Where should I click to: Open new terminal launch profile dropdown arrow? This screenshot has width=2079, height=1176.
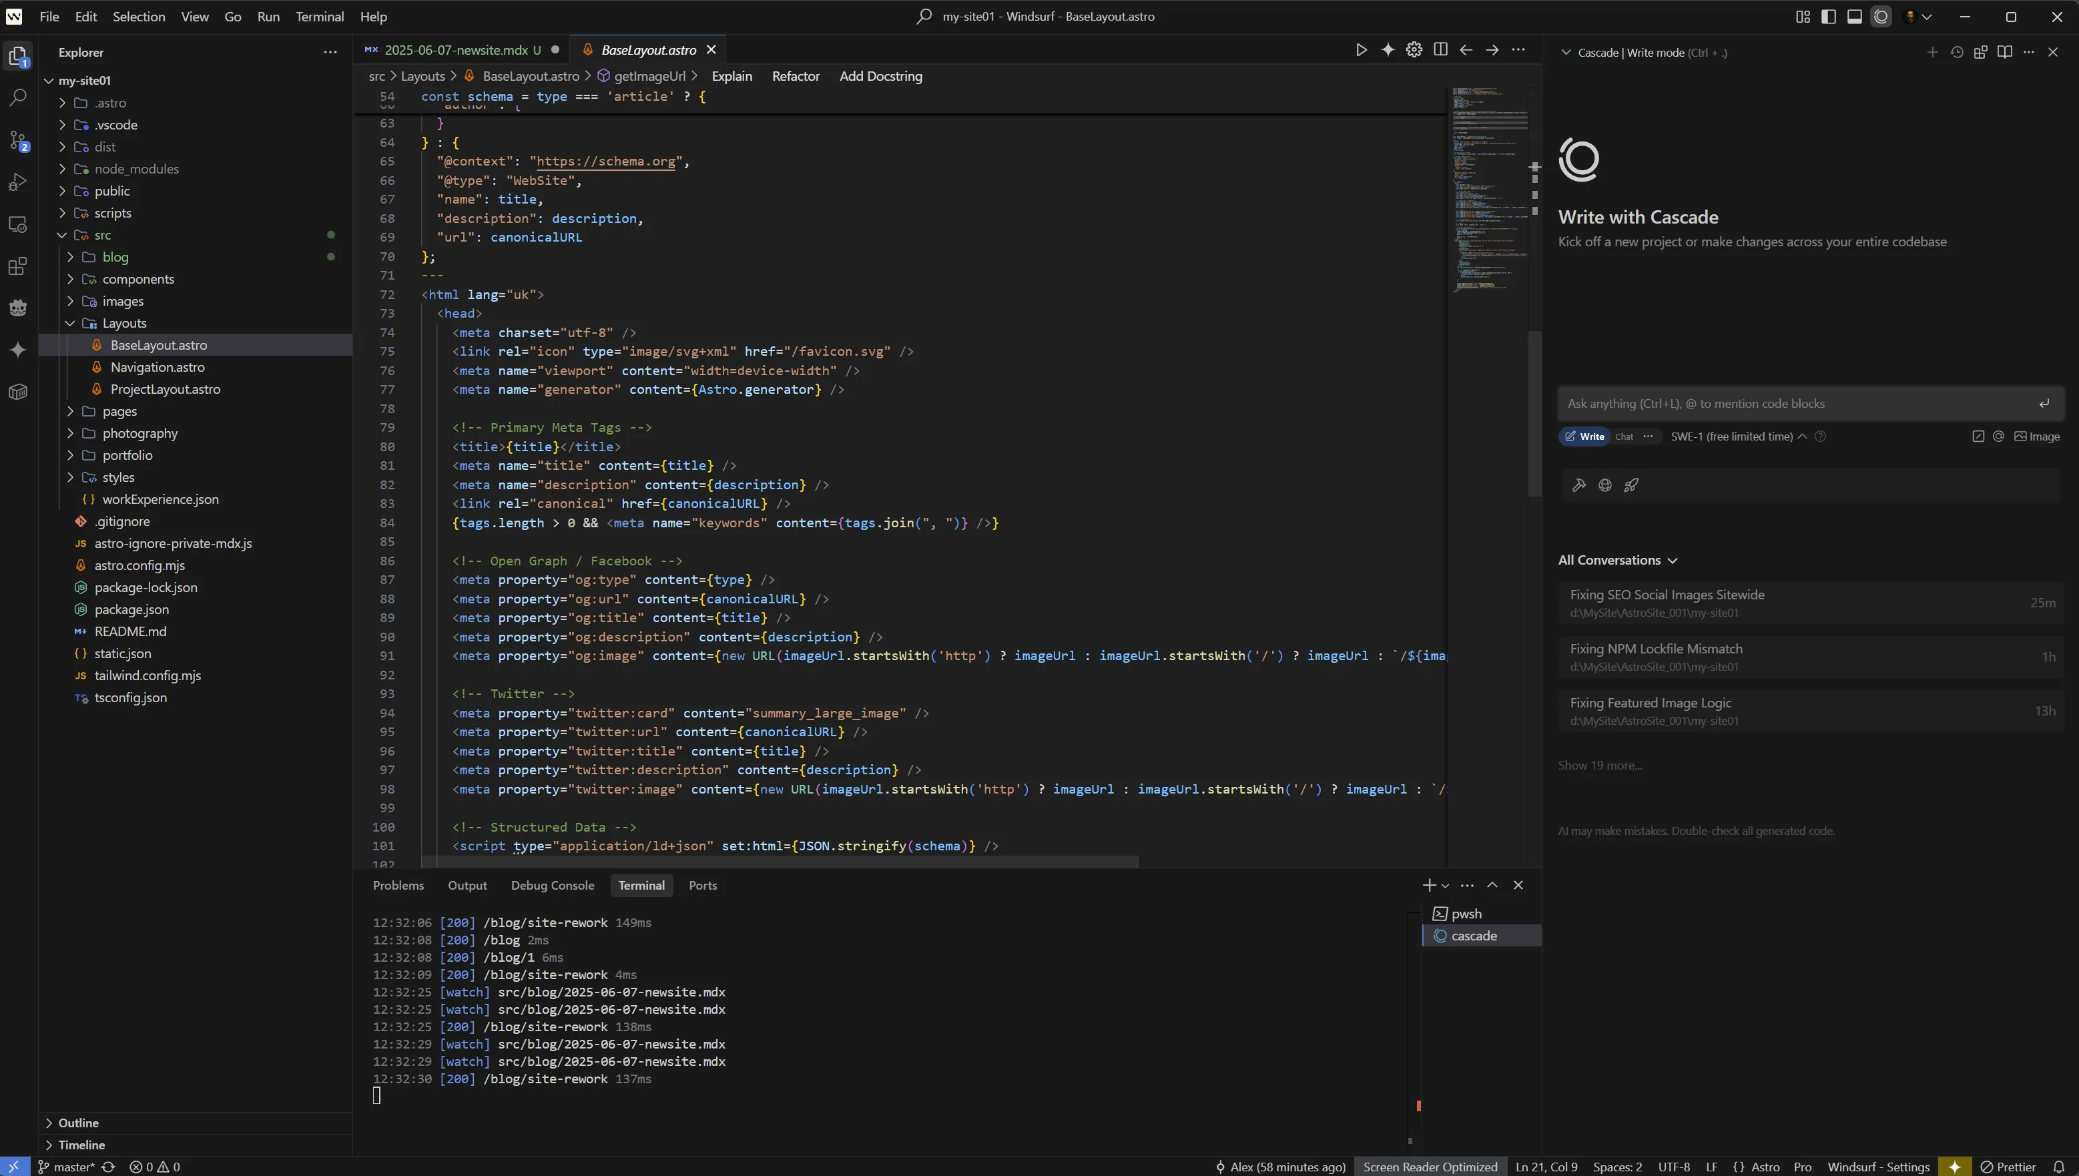pos(1446,886)
